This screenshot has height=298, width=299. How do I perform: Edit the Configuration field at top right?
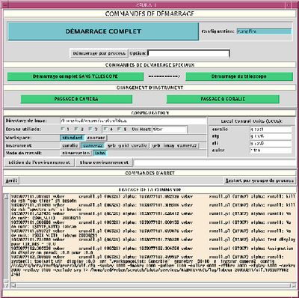(x=264, y=31)
